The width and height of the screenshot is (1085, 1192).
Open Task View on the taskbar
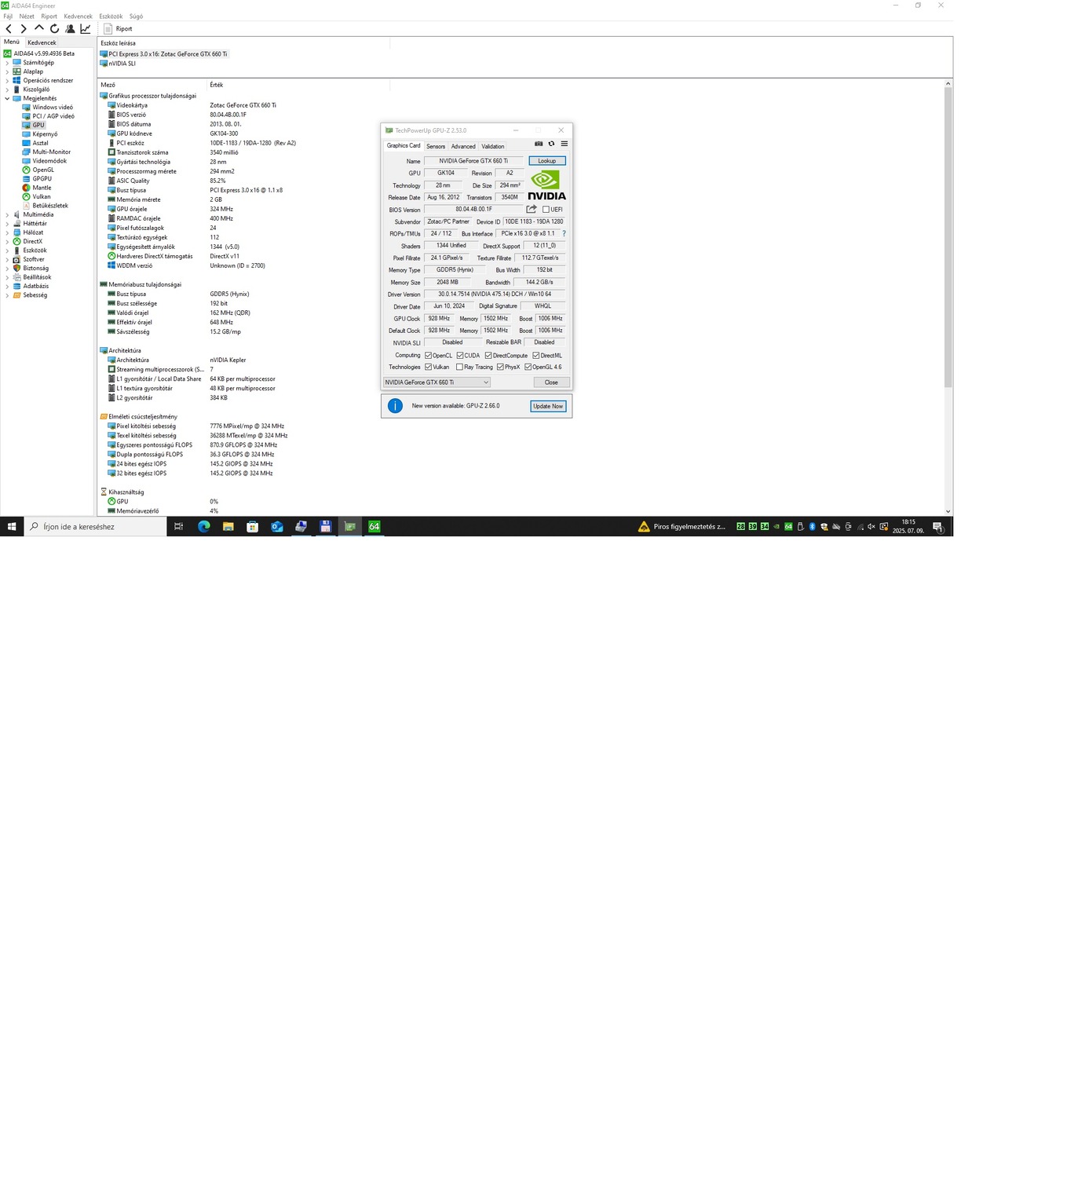[x=178, y=527]
